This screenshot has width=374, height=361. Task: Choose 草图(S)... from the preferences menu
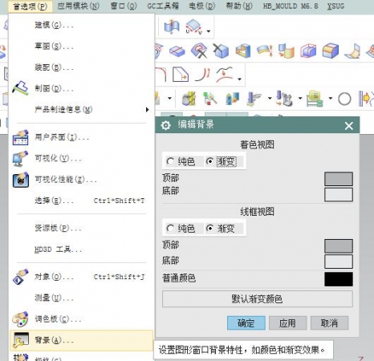82,46
